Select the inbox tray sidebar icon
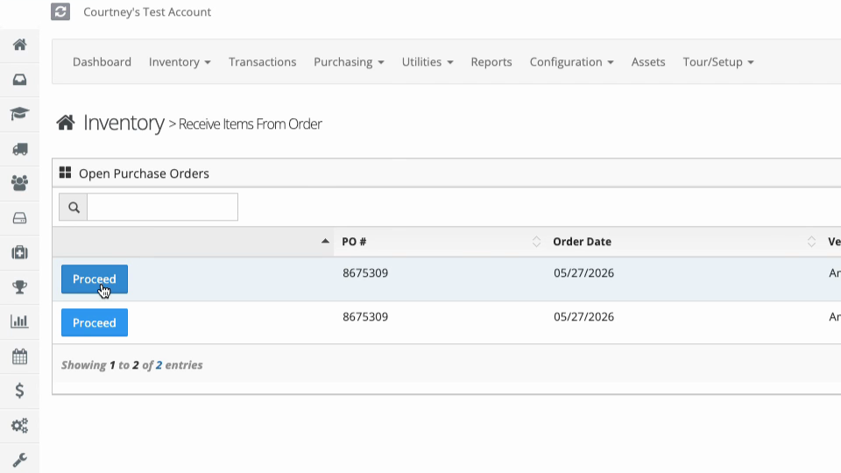The width and height of the screenshot is (841, 473). (20, 80)
